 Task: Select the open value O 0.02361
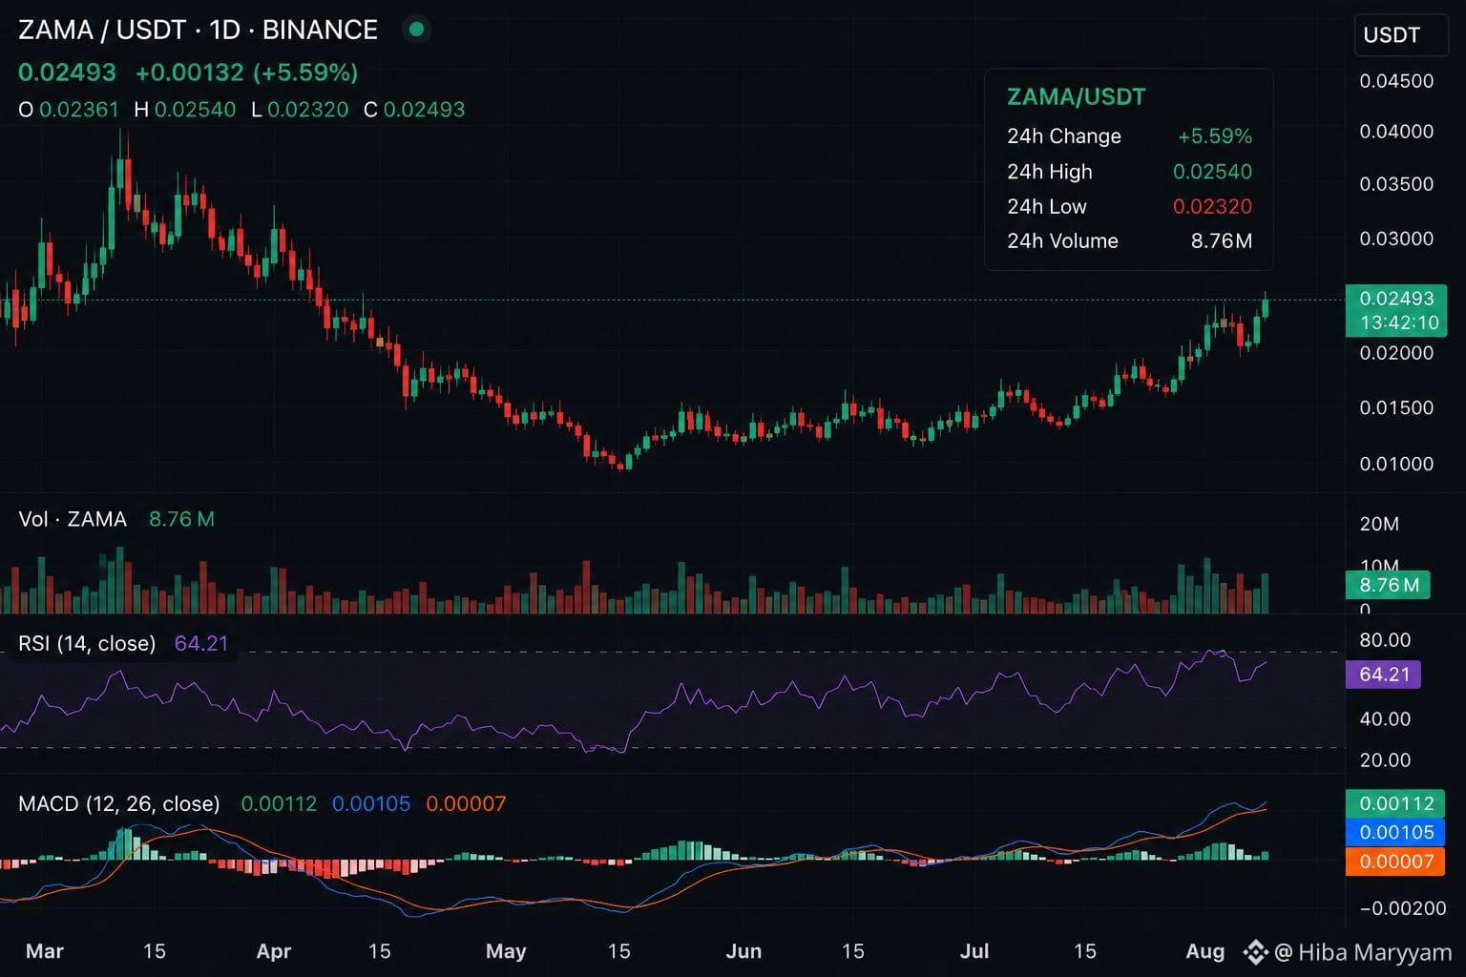(x=69, y=110)
